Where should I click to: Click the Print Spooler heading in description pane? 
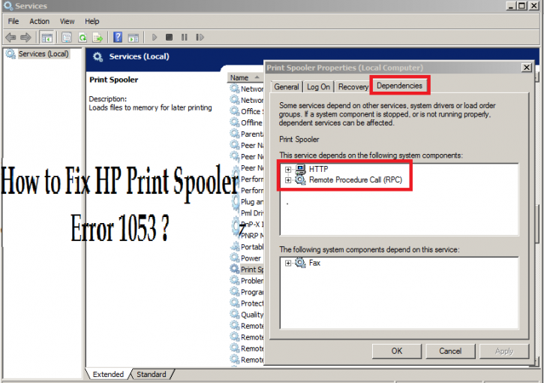(x=113, y=80)
